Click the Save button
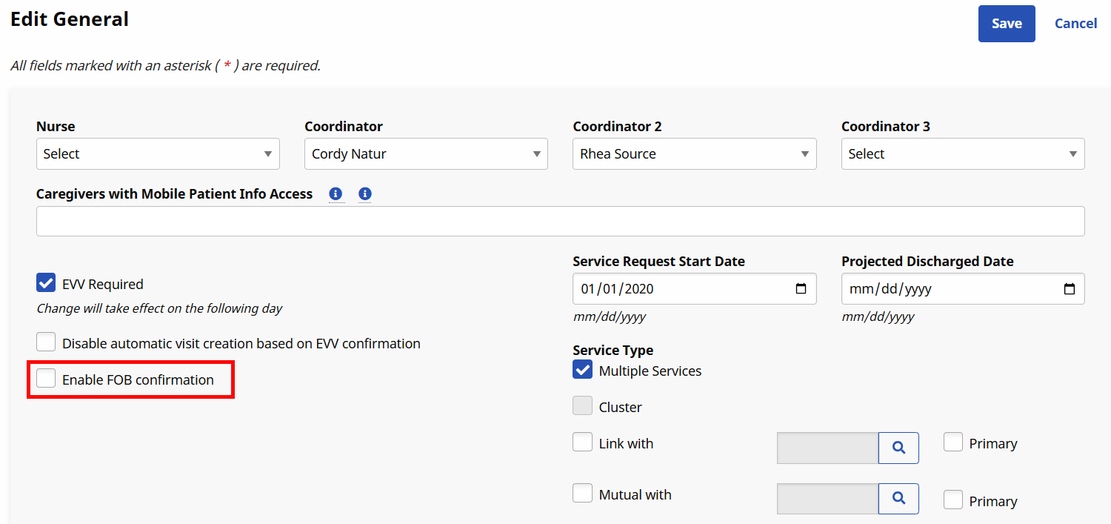Image resolution: width=1111 pixels, height=524 pixels. (1007, 23)
